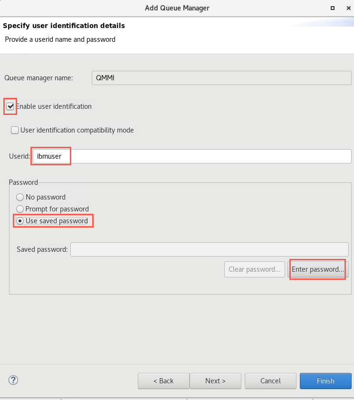Go to previous step with Back
Screen dimensions: 354x400
(163, 381)
